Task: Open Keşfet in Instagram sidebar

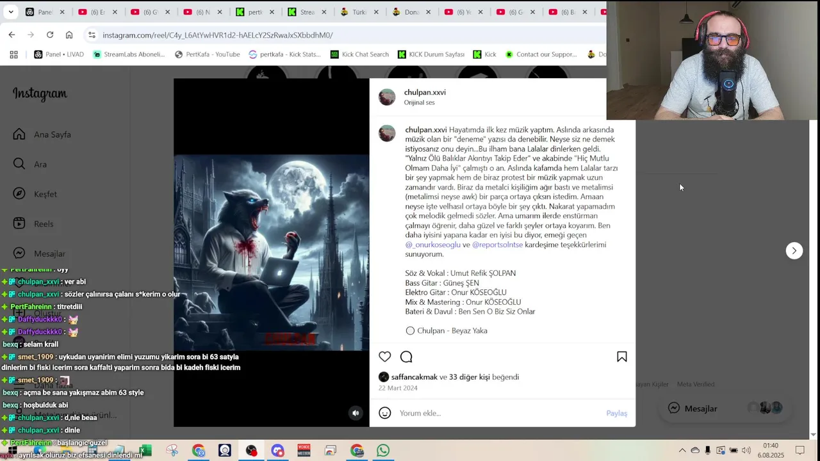Action: point(35,194)
